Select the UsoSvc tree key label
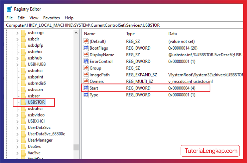247x163 pixels. click(34, 147)
